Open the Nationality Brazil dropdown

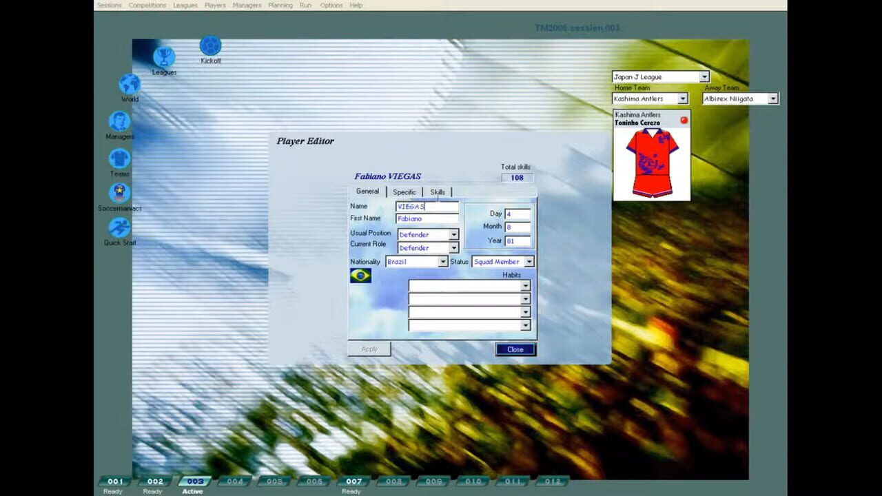[443, 262]
